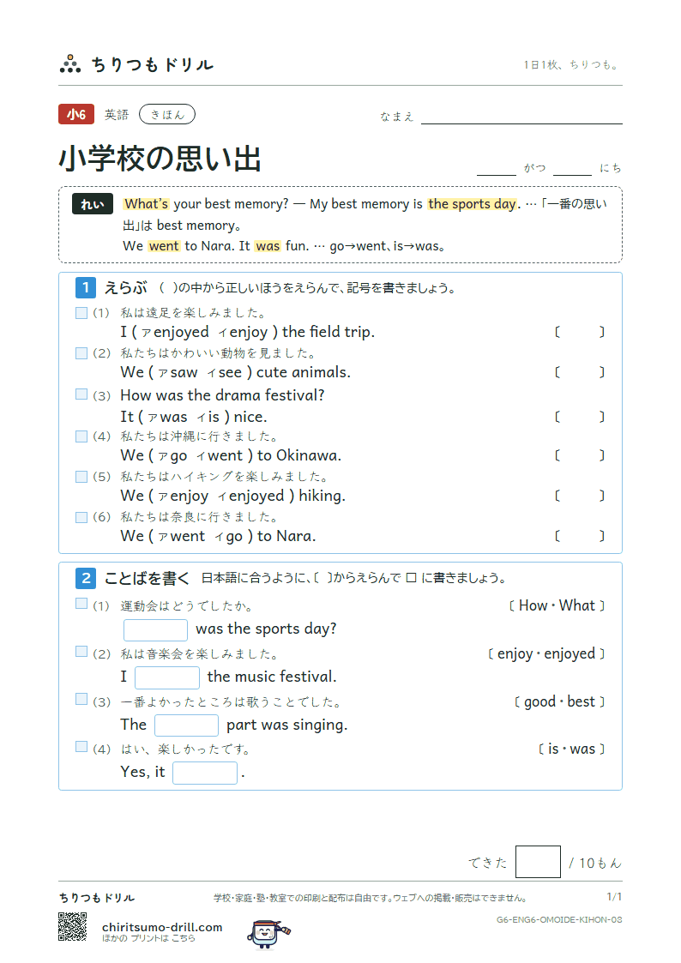Click the きほん level pill
The height and width of the screenshot is (963, 681).
[x=167, y=114]
